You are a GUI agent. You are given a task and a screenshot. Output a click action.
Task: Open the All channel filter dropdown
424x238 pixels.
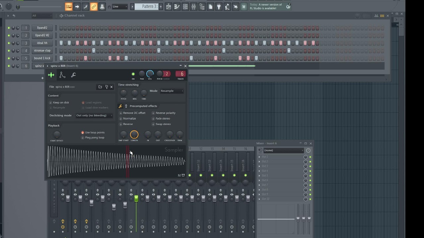click(x=41, y=16)
